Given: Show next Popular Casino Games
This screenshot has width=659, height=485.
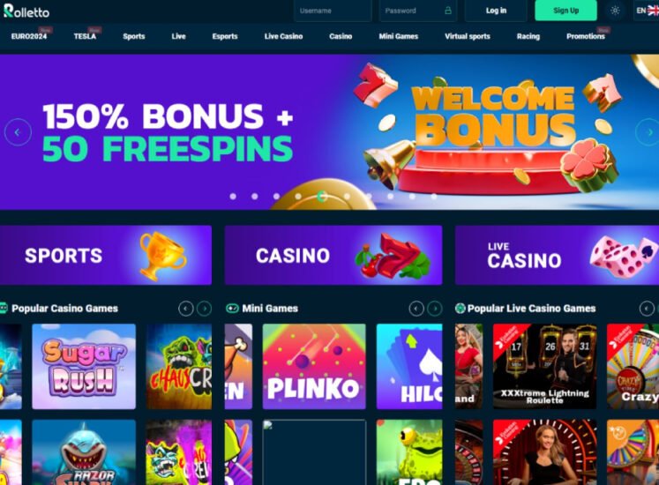Looking at the screenshot, I should tap(205, 309).
